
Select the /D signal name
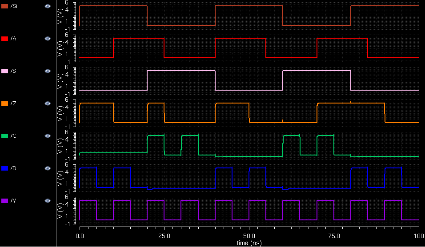(x=13, y=168)
